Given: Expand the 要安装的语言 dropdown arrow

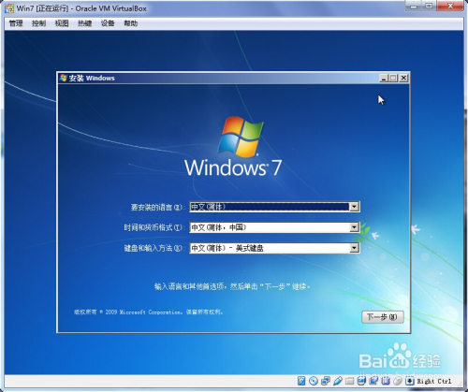Looking at the screenshot, I should point(354,207).
